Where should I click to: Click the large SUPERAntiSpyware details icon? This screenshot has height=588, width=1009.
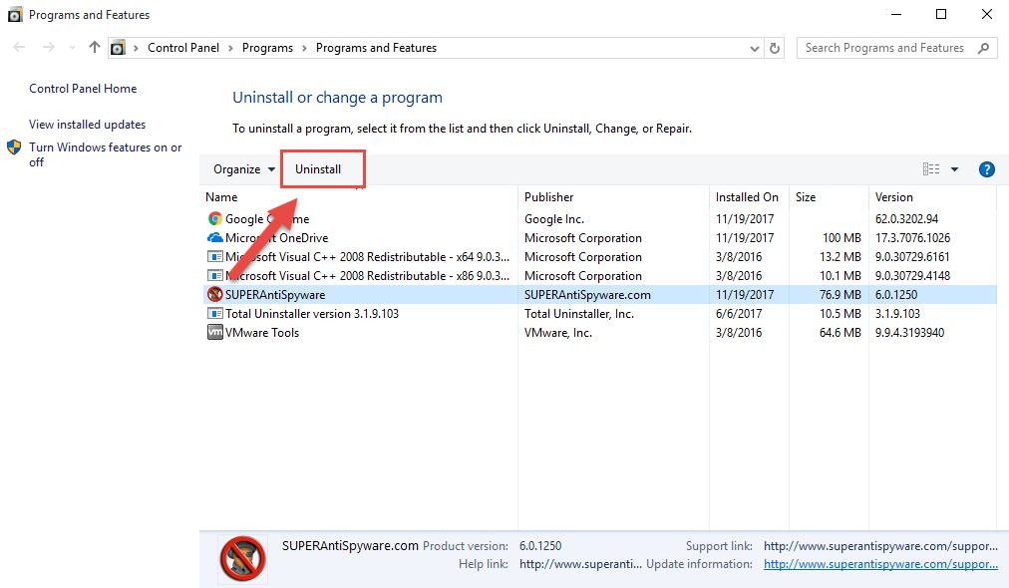click(242, 559)
